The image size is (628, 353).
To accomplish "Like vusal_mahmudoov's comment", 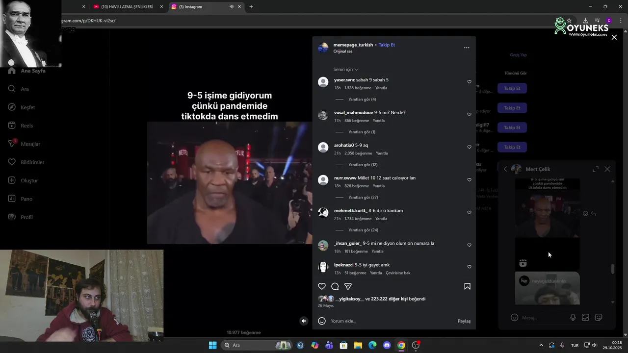I will (x=469, y=114).
